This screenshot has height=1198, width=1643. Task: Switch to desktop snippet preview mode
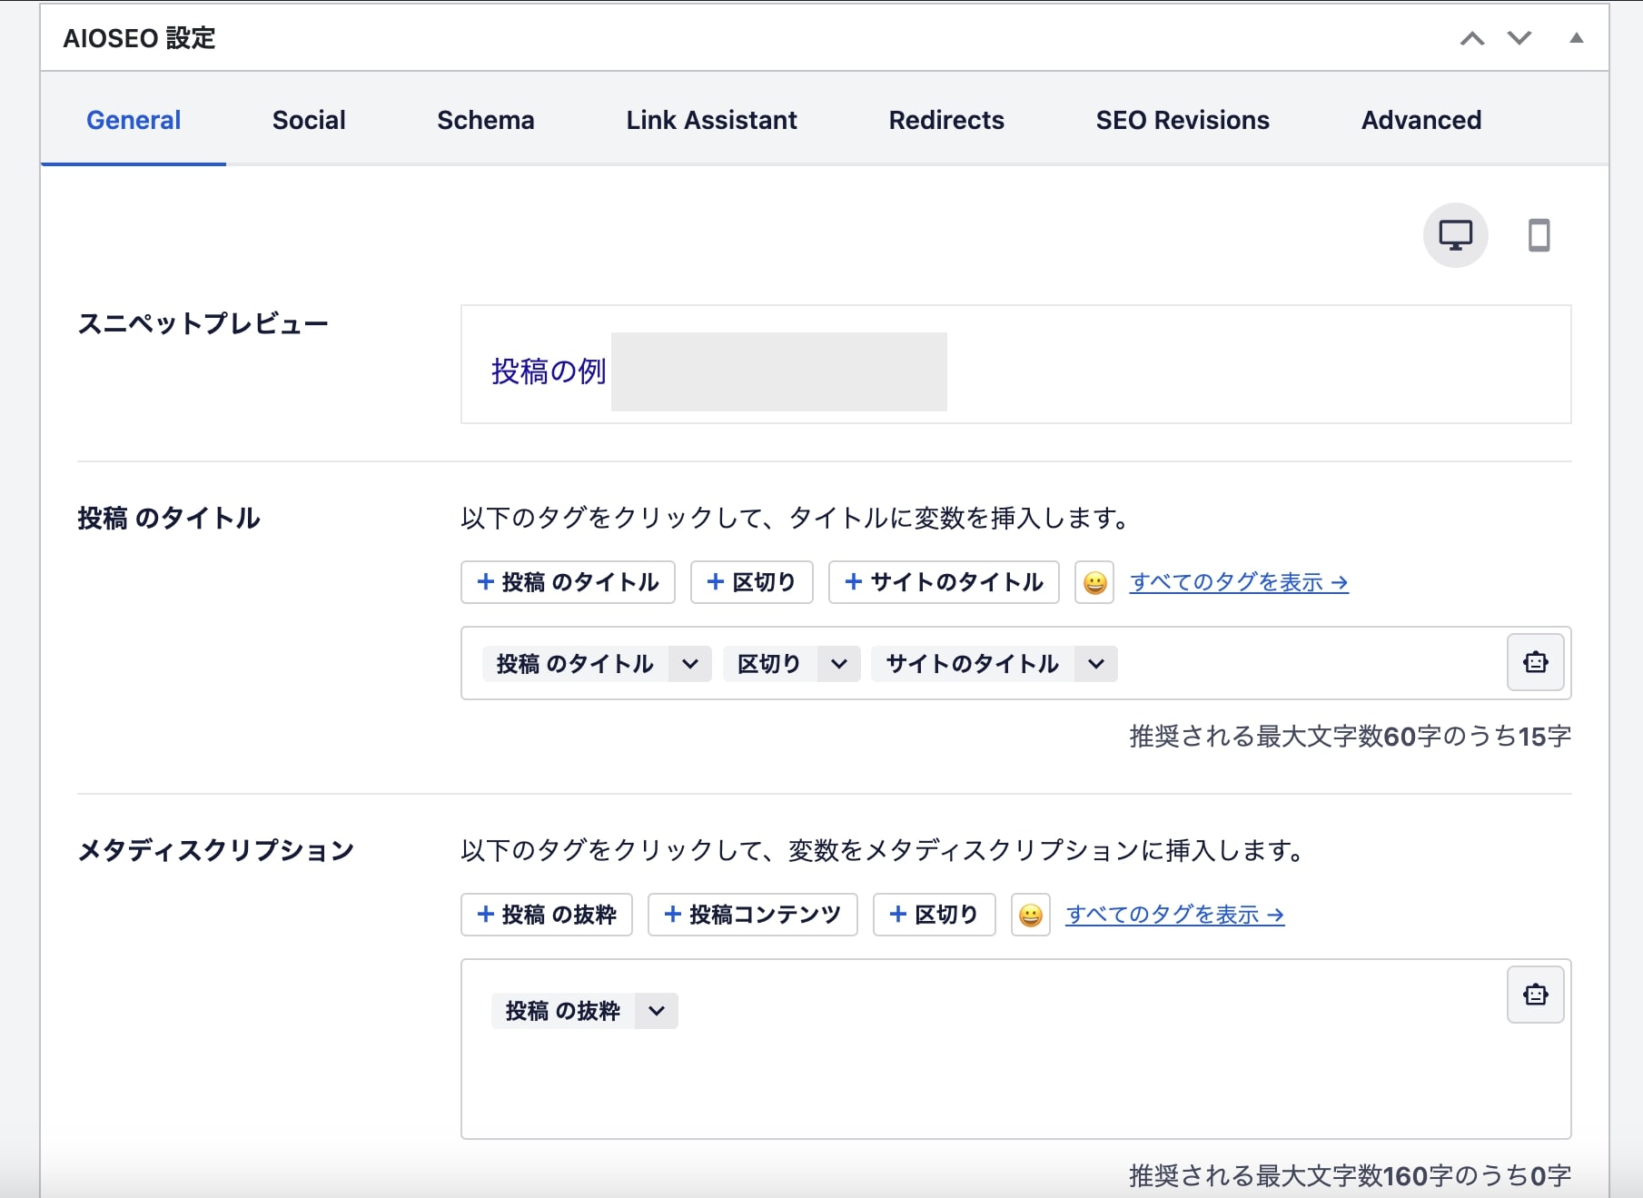pos(1456,234)
